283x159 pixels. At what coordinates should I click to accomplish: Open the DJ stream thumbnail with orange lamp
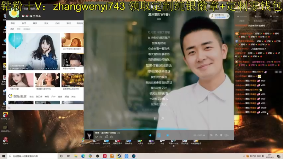[73, 40]
